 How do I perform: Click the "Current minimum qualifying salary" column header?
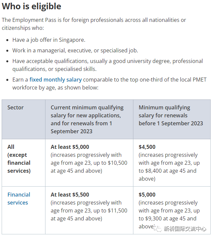(x=87, y=119)
